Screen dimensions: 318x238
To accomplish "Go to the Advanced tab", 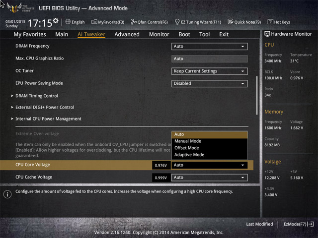I will [127, 34].
